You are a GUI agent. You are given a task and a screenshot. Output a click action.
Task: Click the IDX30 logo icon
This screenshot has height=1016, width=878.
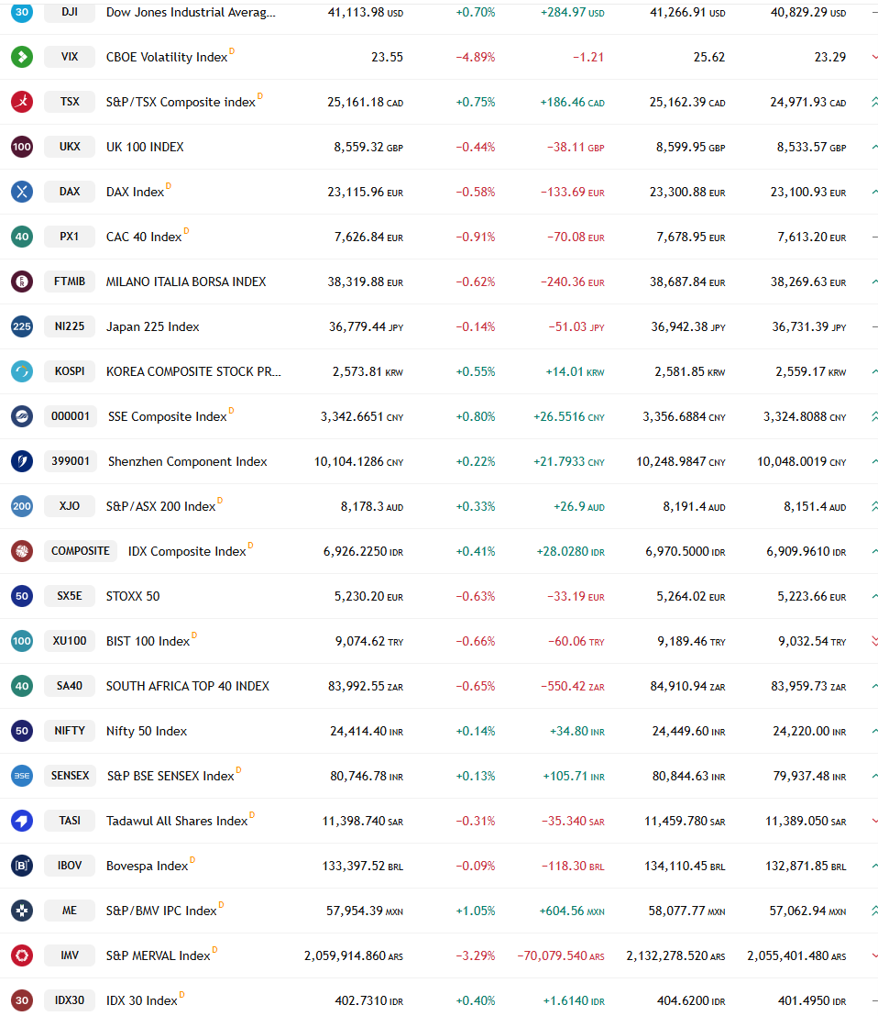(x=22, y=1000)
